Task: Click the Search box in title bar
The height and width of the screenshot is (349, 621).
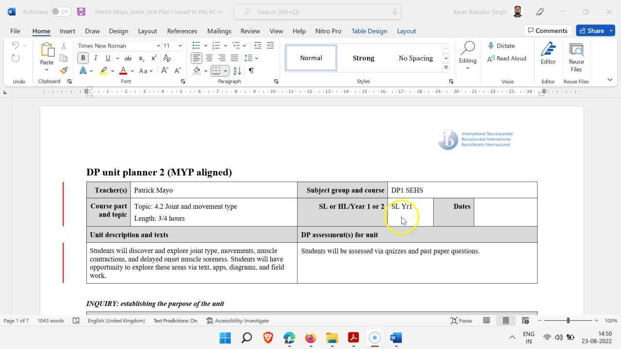Action: [x=317, y=12]
